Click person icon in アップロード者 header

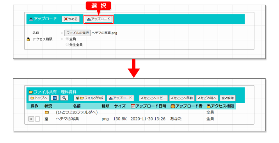(x=173, y=106)
